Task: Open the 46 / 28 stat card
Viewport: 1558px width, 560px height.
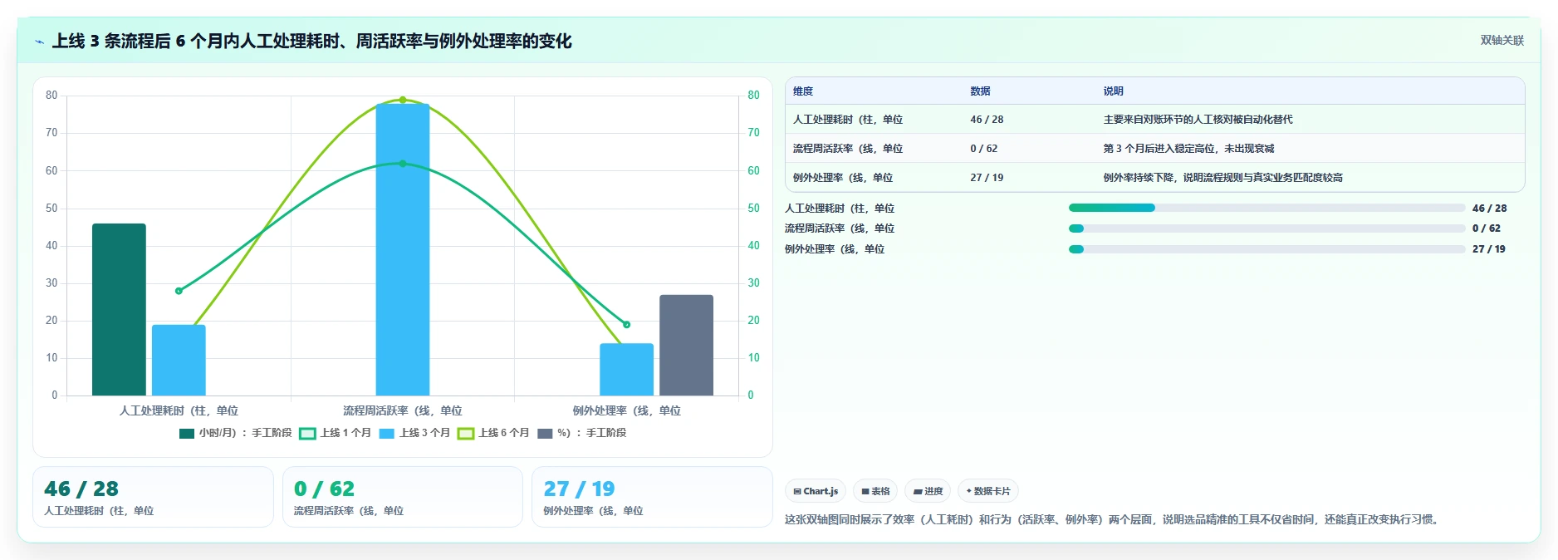Action: pos(153,497)
